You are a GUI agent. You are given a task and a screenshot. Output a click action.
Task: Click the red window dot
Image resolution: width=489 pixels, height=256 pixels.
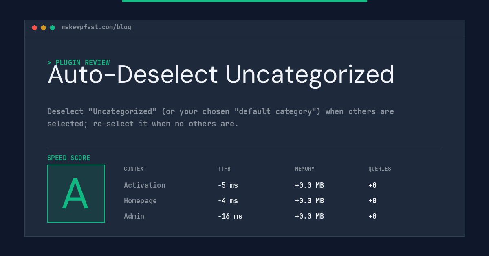pyautogui.click(x=34, y=28)
